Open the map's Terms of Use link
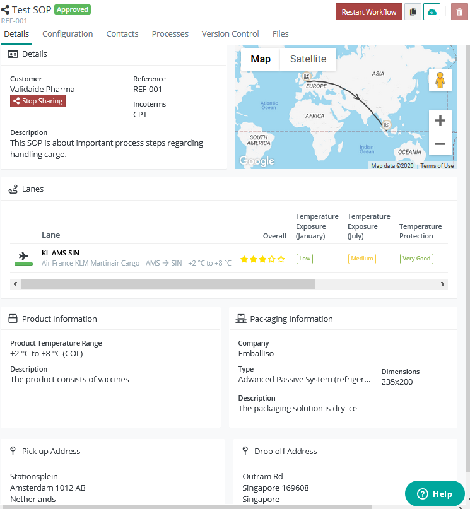 pos(437,165)
